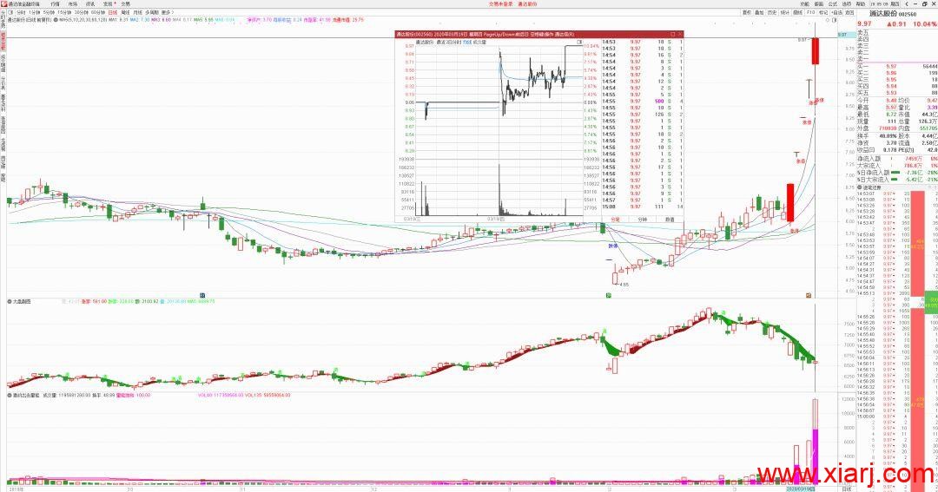
Task: Switch chart to 15分钟 period
Action: (64, 12)
